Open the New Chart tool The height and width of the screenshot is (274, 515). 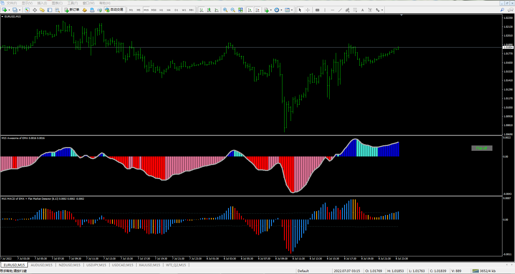(x=4, y=10)
